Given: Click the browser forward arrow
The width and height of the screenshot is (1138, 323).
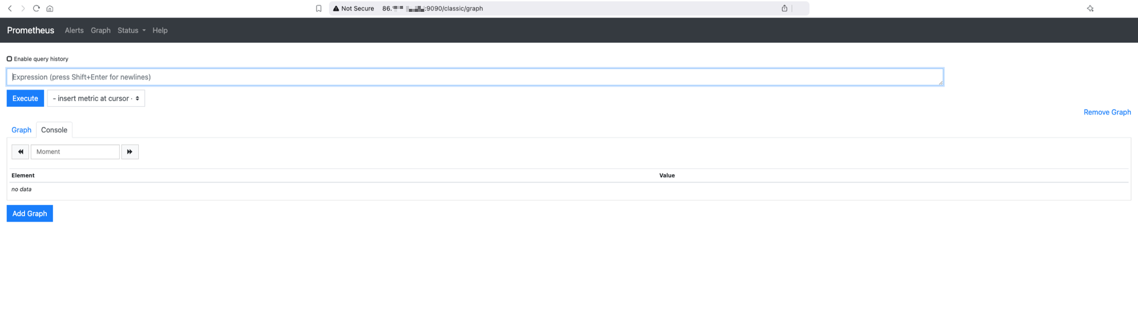Looking at the screenshot, I should point(23,8).
